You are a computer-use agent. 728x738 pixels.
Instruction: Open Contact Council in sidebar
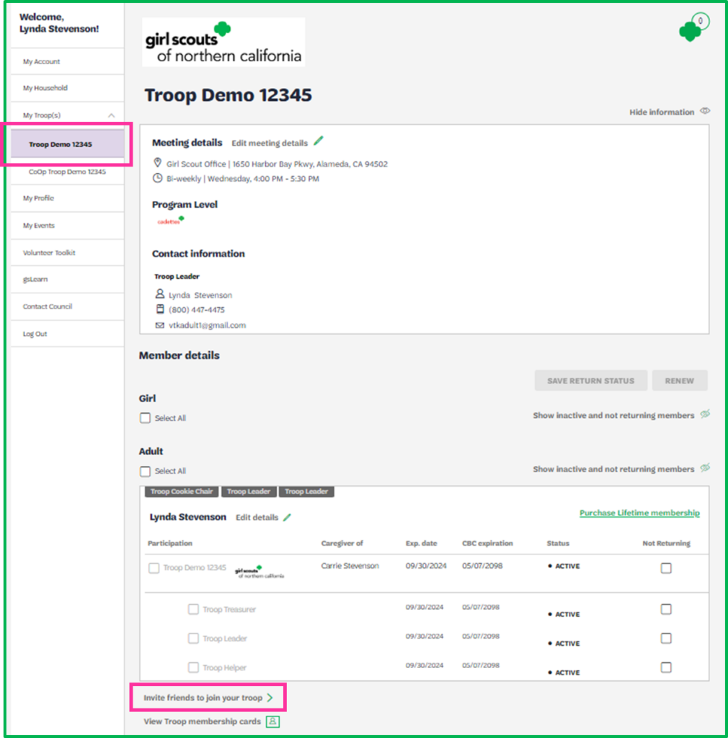67,306
